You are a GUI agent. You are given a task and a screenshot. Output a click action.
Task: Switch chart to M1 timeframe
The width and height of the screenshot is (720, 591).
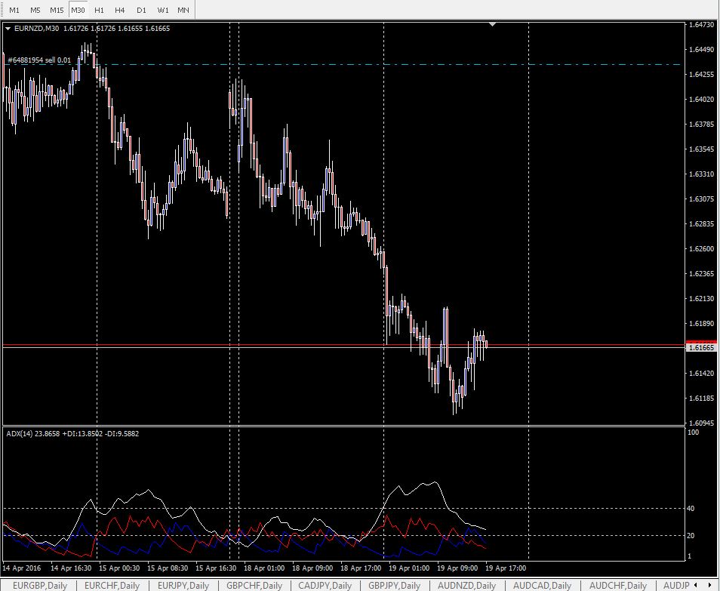pos(14,11)
